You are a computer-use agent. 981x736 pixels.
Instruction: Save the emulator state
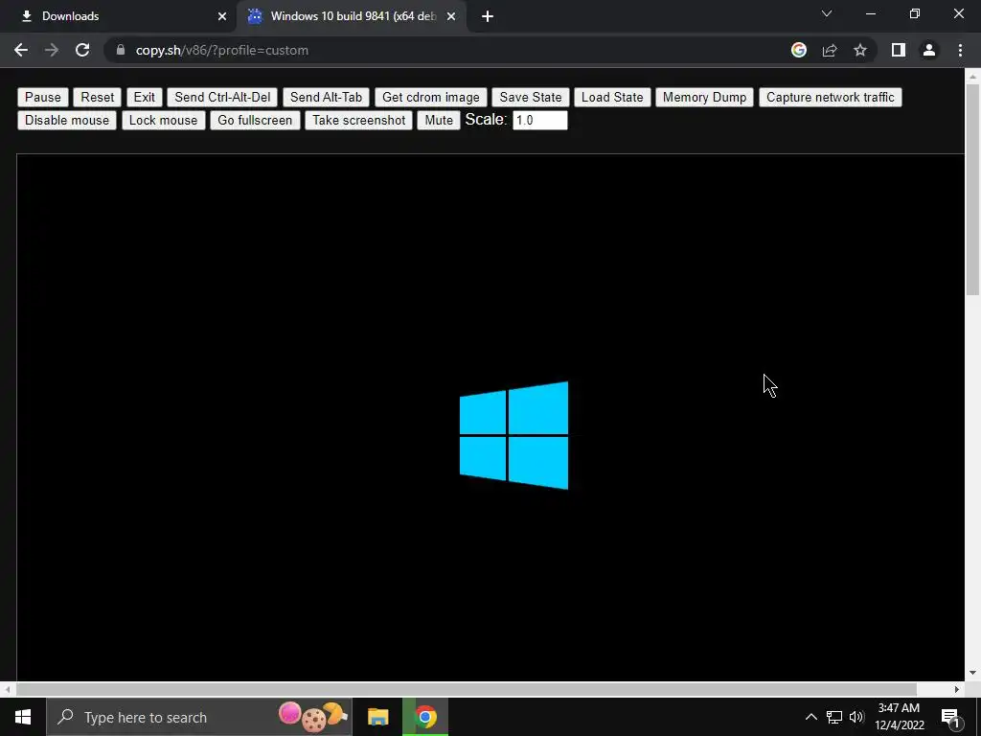click(531, 98)
